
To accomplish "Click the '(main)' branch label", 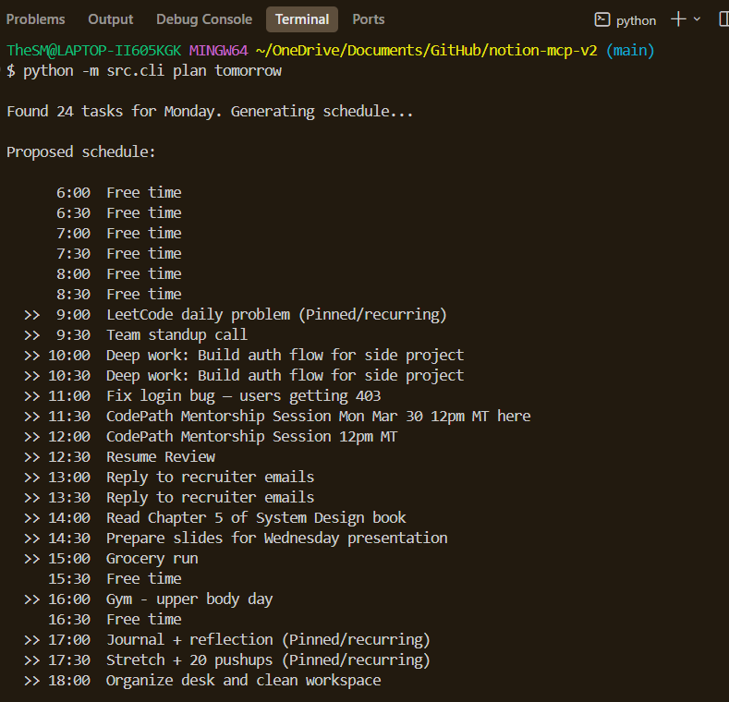I will point(630,50).
